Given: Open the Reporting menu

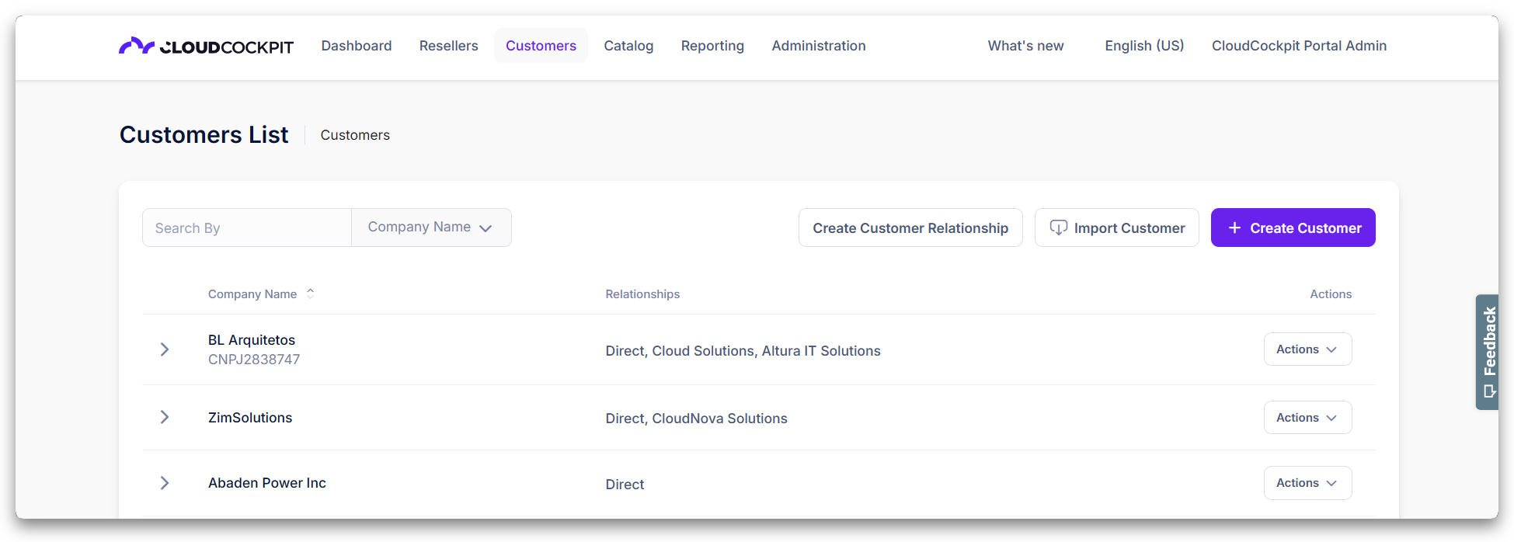Looking at the screenshot, I should [712, 46].
